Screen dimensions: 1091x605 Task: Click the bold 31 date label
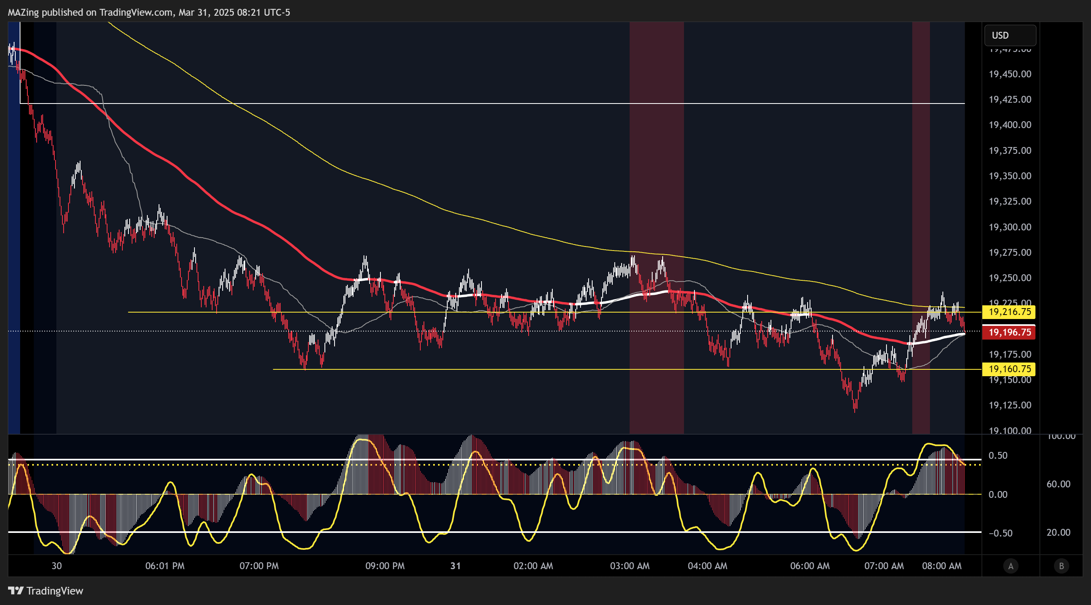455,566
